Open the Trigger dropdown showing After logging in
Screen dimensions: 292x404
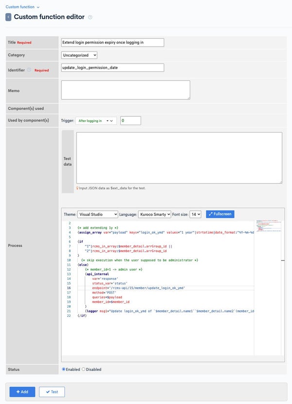coord(96,121)
